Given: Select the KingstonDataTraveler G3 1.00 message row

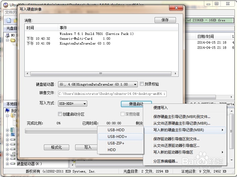Looking at the screenshot, I should (101, 43).
